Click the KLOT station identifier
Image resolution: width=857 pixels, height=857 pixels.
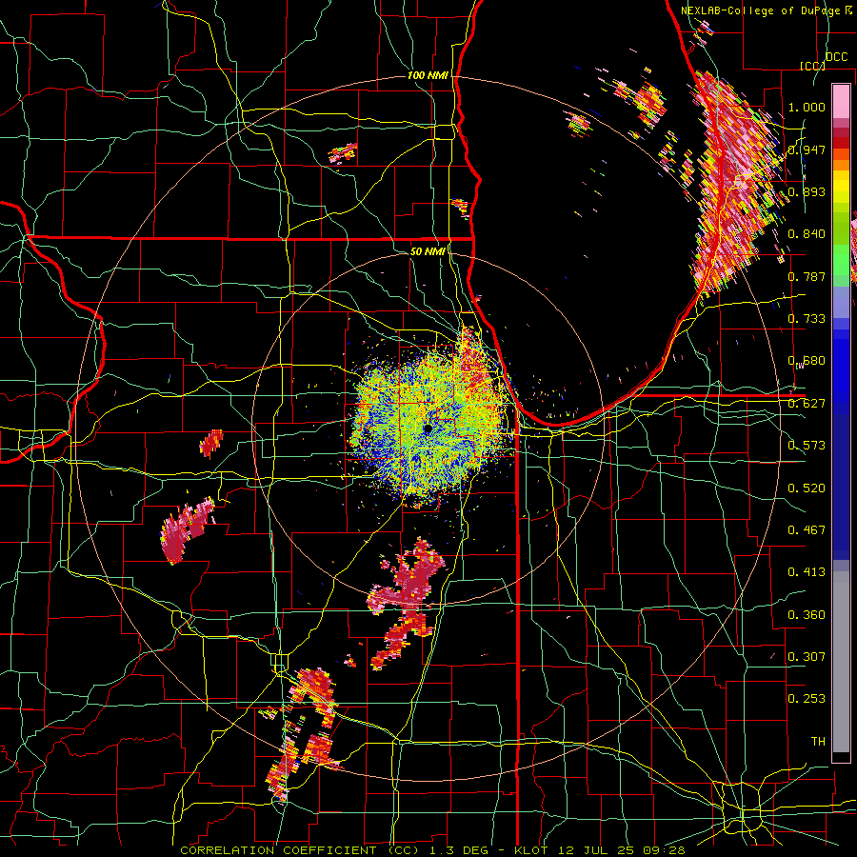pyautogui.click(x=530, y=850)
